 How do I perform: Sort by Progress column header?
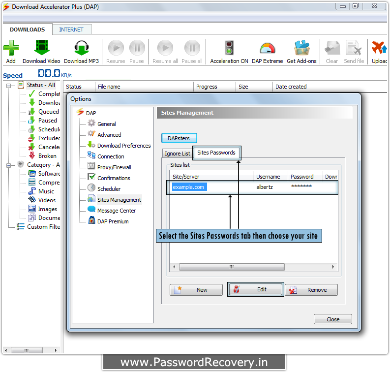click(214, 87)
